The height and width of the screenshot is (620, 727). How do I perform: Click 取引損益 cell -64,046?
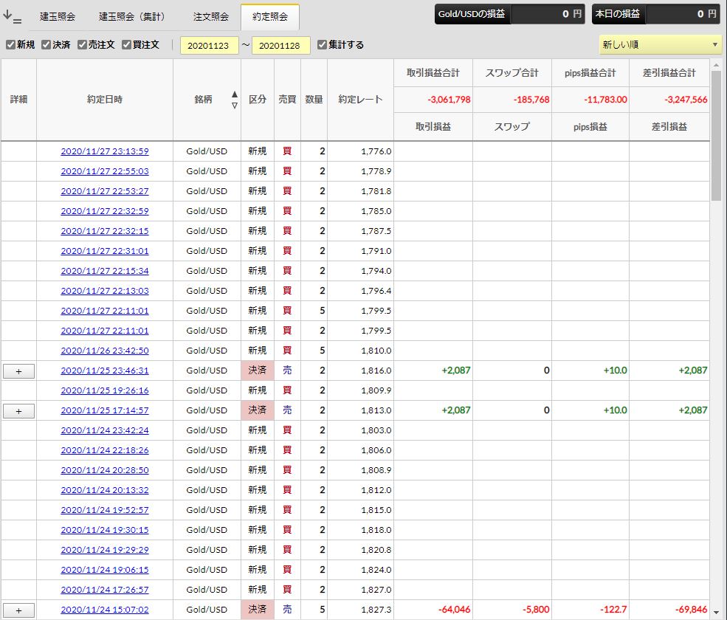(455, 610)
